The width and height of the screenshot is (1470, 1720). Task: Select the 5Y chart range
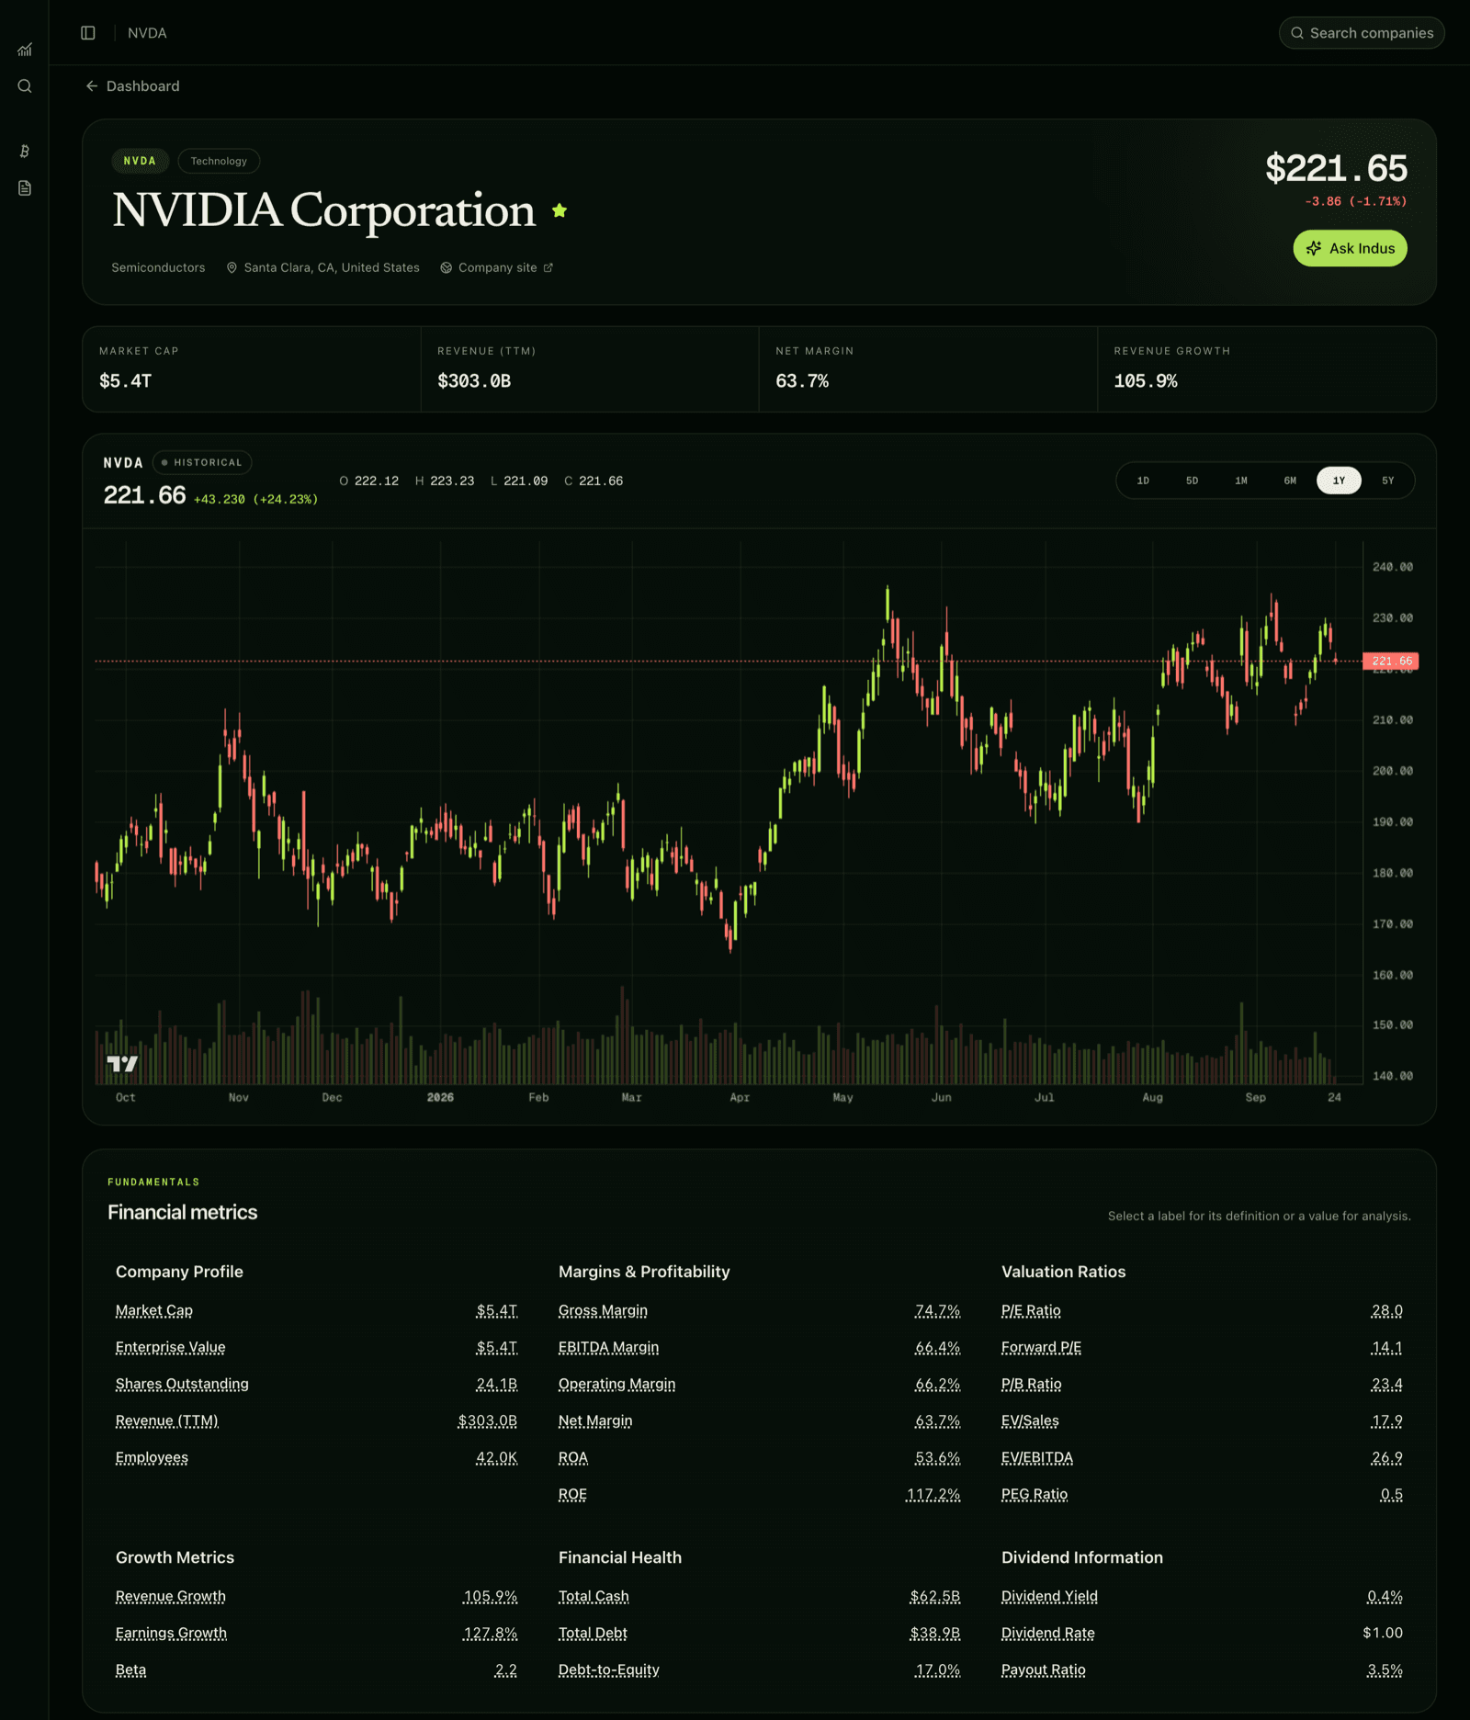point(1388,481)
